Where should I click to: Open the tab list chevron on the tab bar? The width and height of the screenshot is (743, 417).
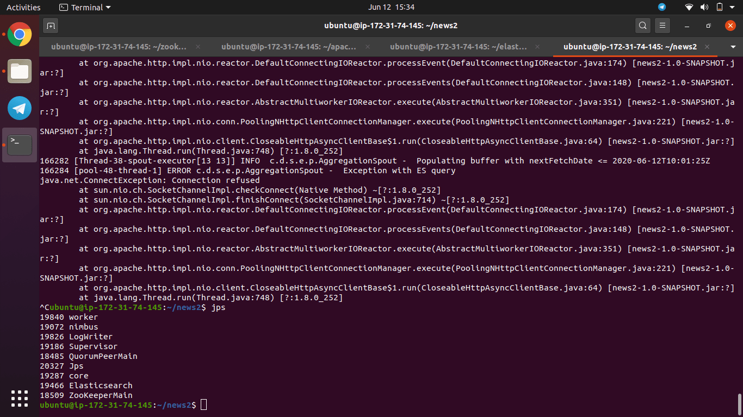point(733,47)
